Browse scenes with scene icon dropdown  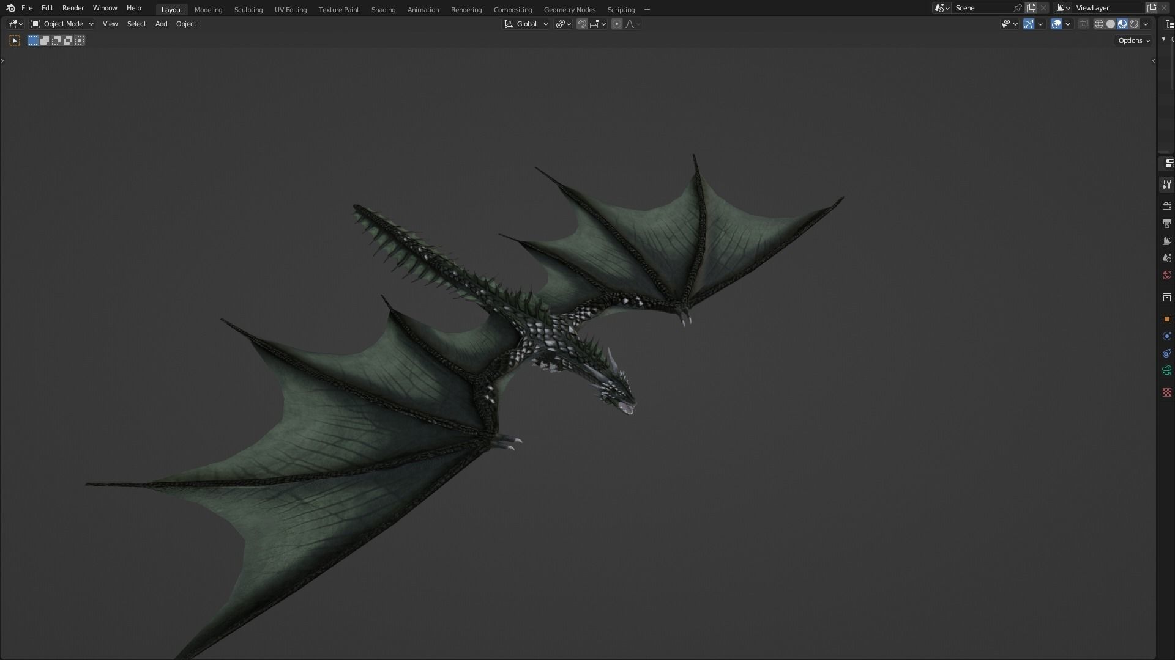click(x=942, y=8)
